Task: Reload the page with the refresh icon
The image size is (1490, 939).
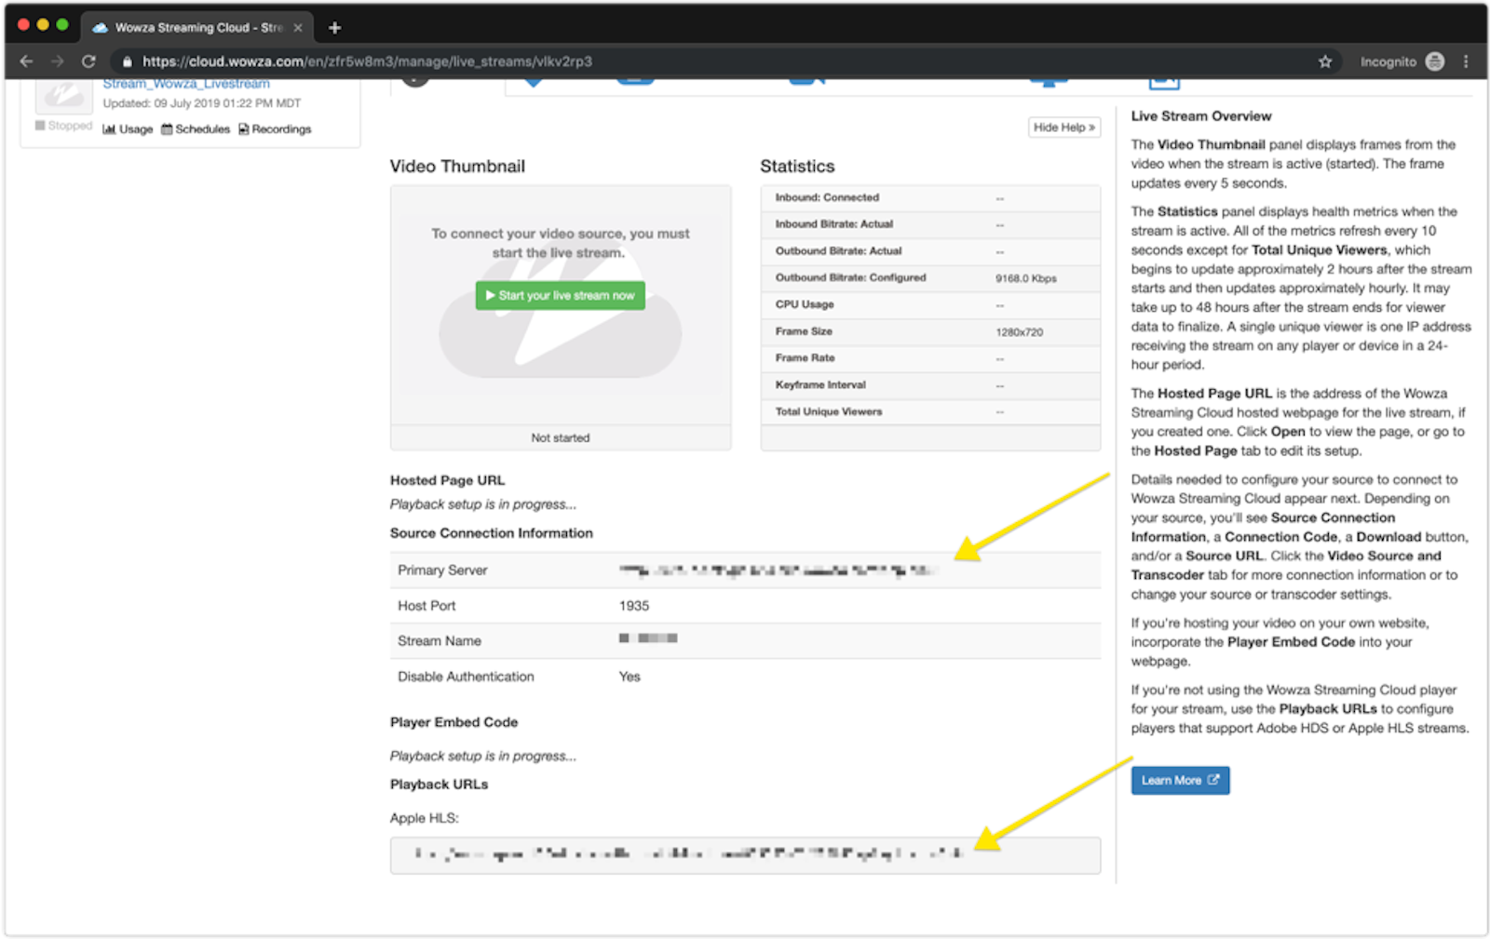Action: click(88, 61)
